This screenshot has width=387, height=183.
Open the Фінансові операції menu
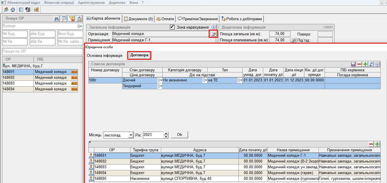pyautogui.click(x=59, y=2)
